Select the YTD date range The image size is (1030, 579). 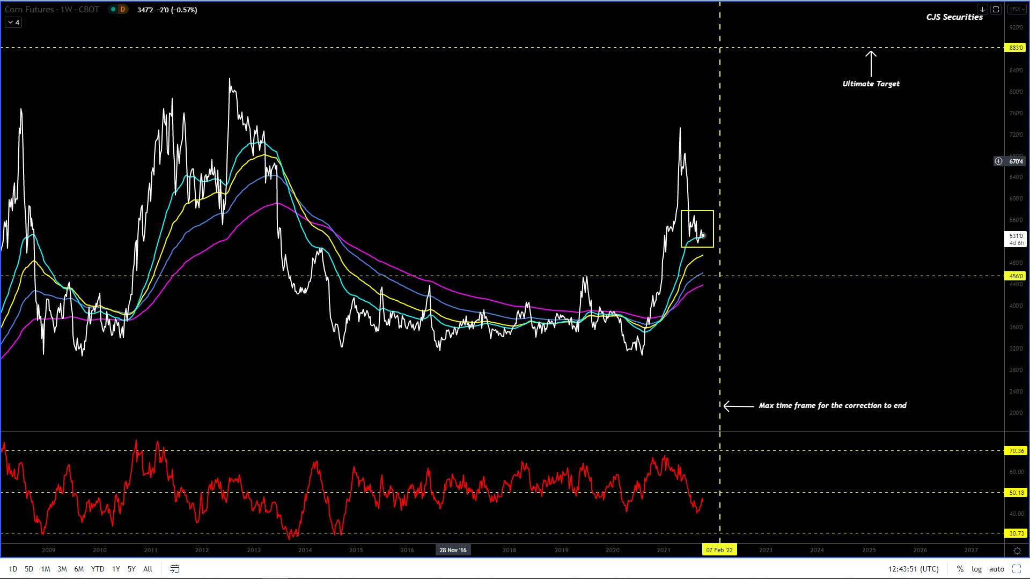coord(98,569)
